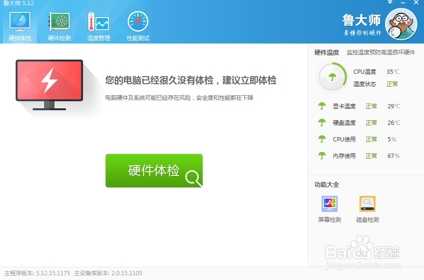Click the 主程序版本 5.12.15.1175 status text
This screenshot has height=280, width=424.
(x=37, y=273)
